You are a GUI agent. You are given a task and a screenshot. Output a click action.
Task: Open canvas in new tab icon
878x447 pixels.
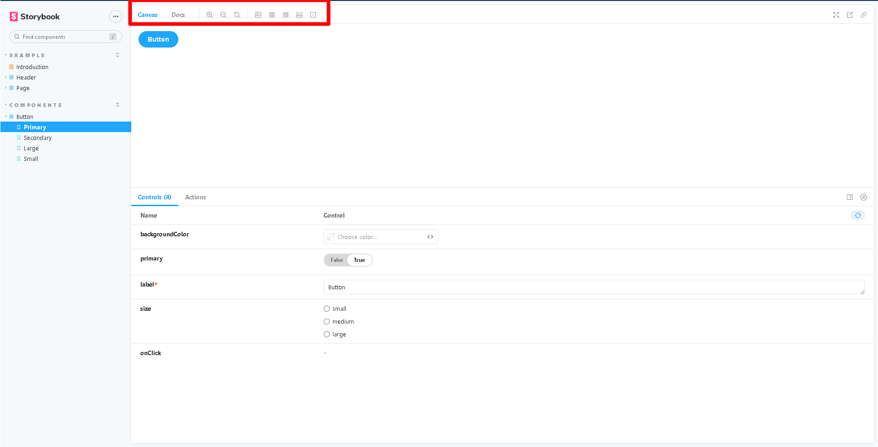pos(850,15)
